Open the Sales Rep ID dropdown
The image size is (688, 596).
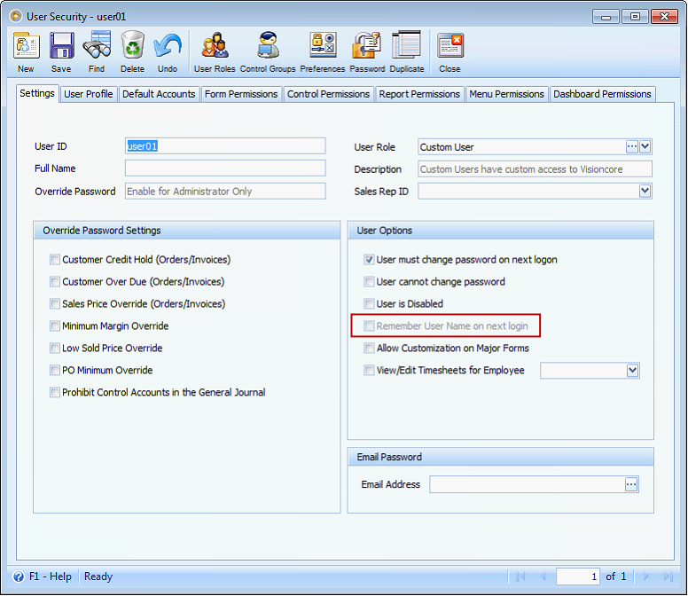645,191
